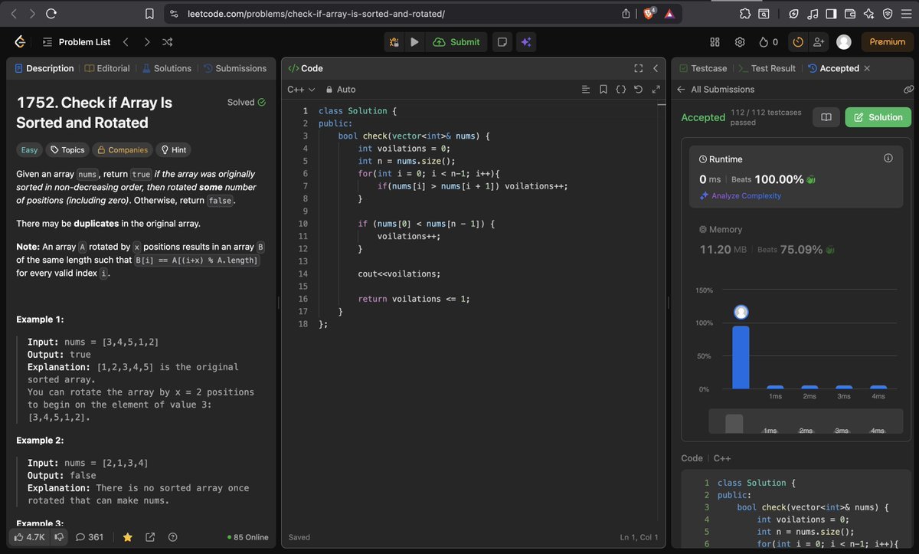The height and width of the screenshot is (554, 919).
Task: Open the notes book icon near Solution
Action: (x=826, y=117)
